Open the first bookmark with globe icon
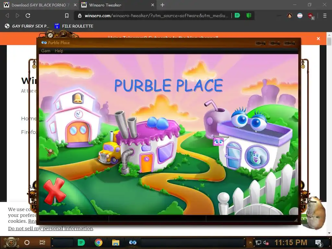The width and height of the screenshot is (332, 249). [x=27, y=26]
